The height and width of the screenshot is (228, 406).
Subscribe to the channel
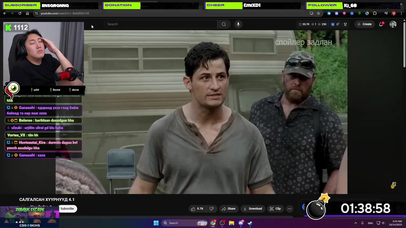tap(67, 209)
